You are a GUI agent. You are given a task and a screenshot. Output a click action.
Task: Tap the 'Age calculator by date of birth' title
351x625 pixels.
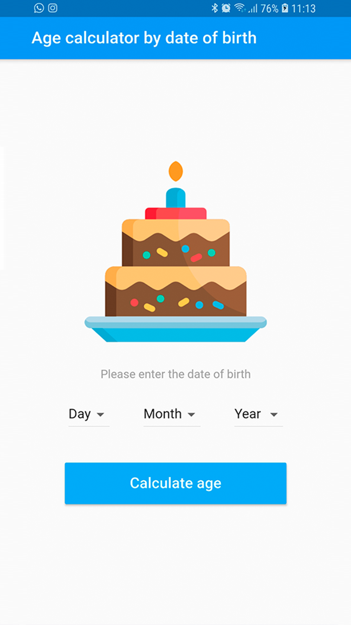pos(144,38)
